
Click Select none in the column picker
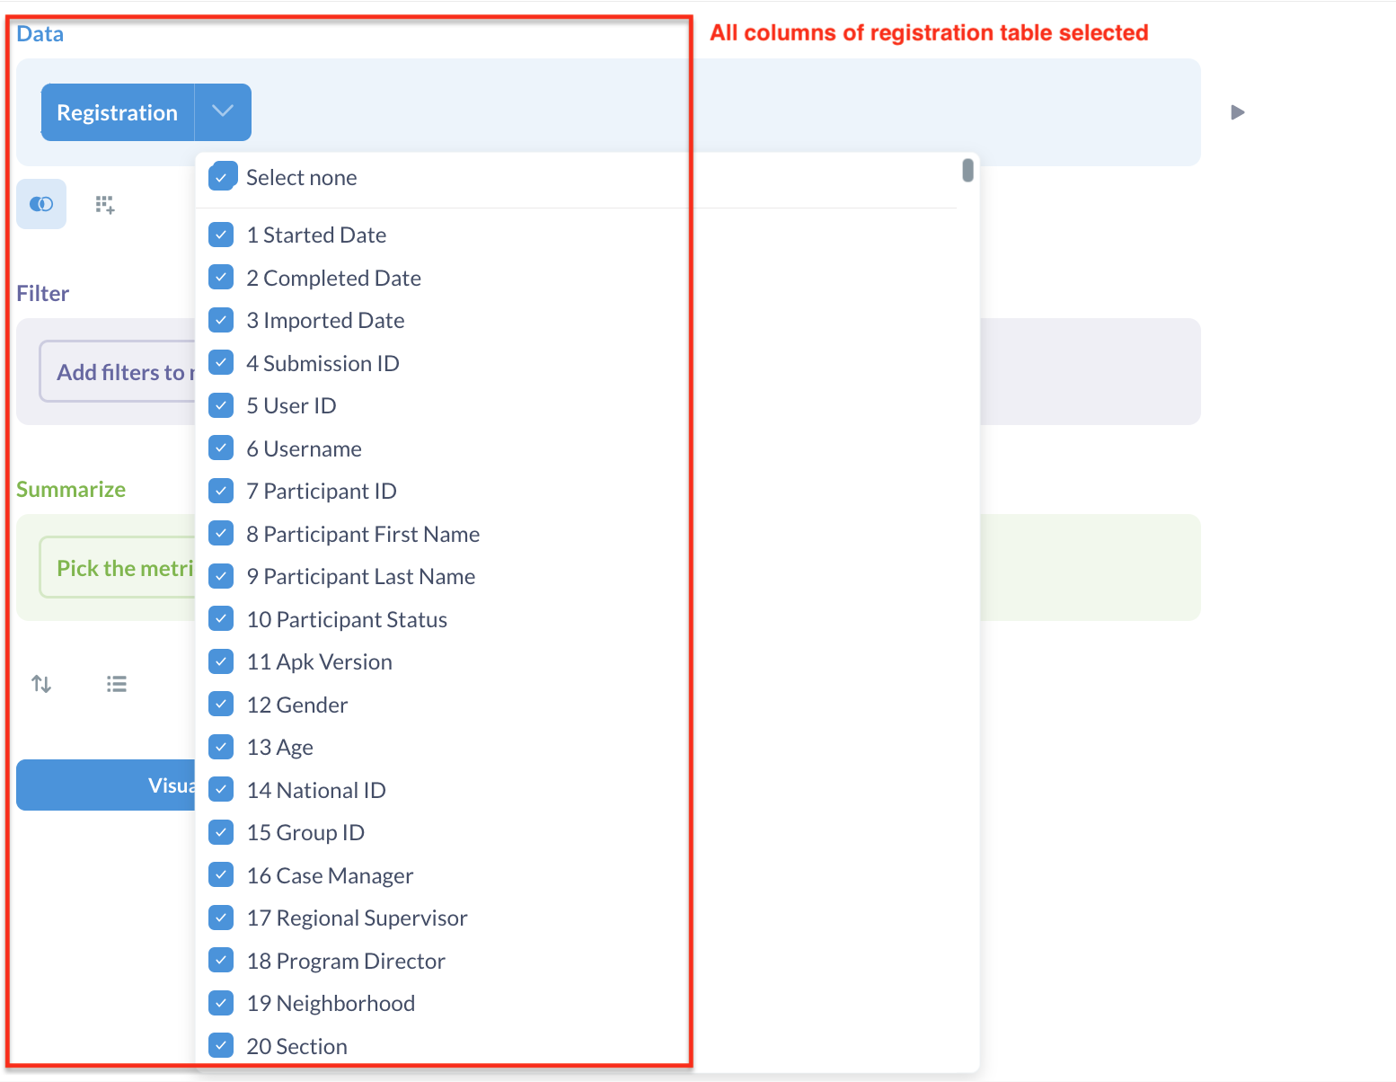point(301,177)
